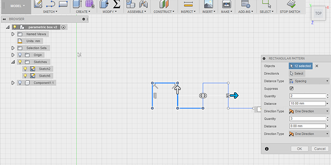Expand the Selection Sets node

(x=13, y=48)
